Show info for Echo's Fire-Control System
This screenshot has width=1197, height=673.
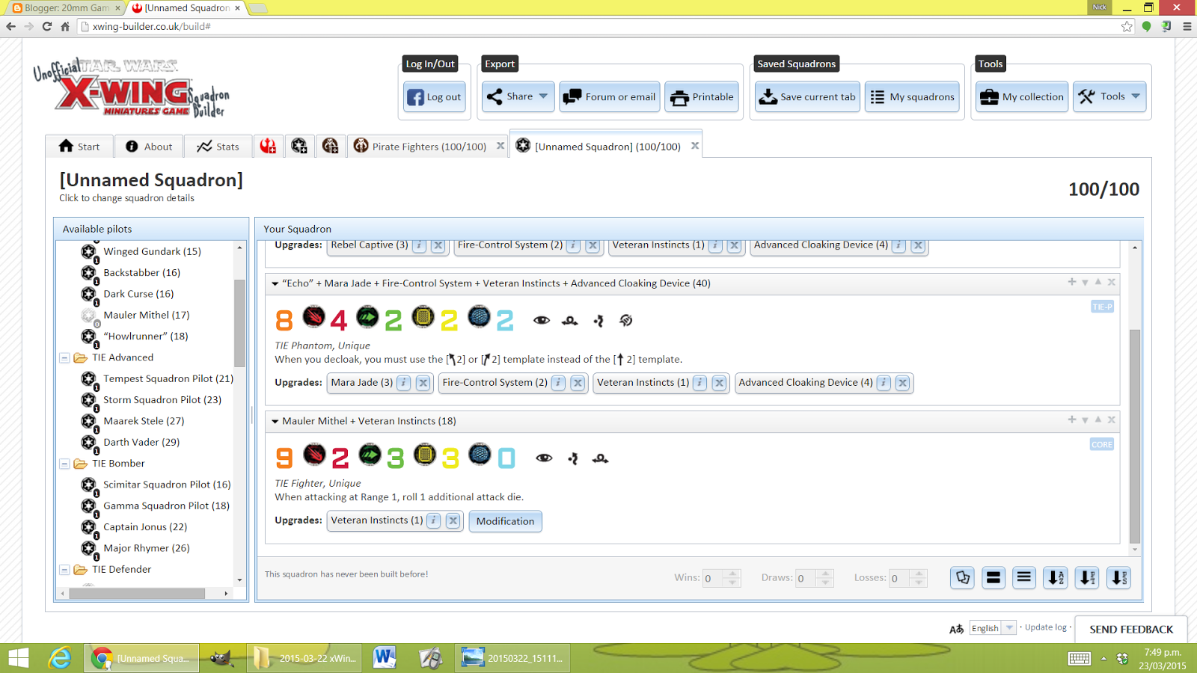pos(559,383)
